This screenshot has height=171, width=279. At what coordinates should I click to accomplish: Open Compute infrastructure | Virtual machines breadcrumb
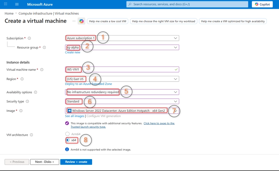[x=48, y=13]
